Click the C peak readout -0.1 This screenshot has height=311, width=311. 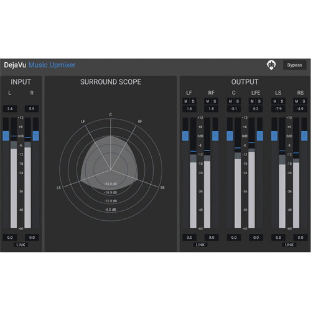234,109
